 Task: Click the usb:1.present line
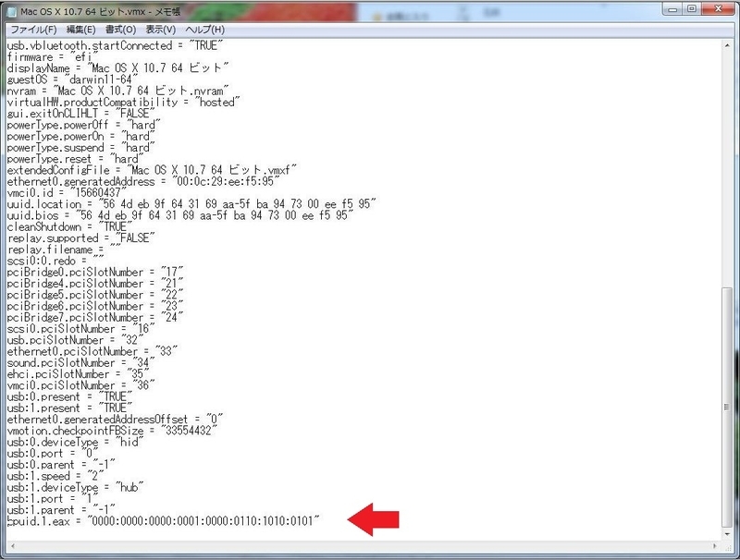70,408
